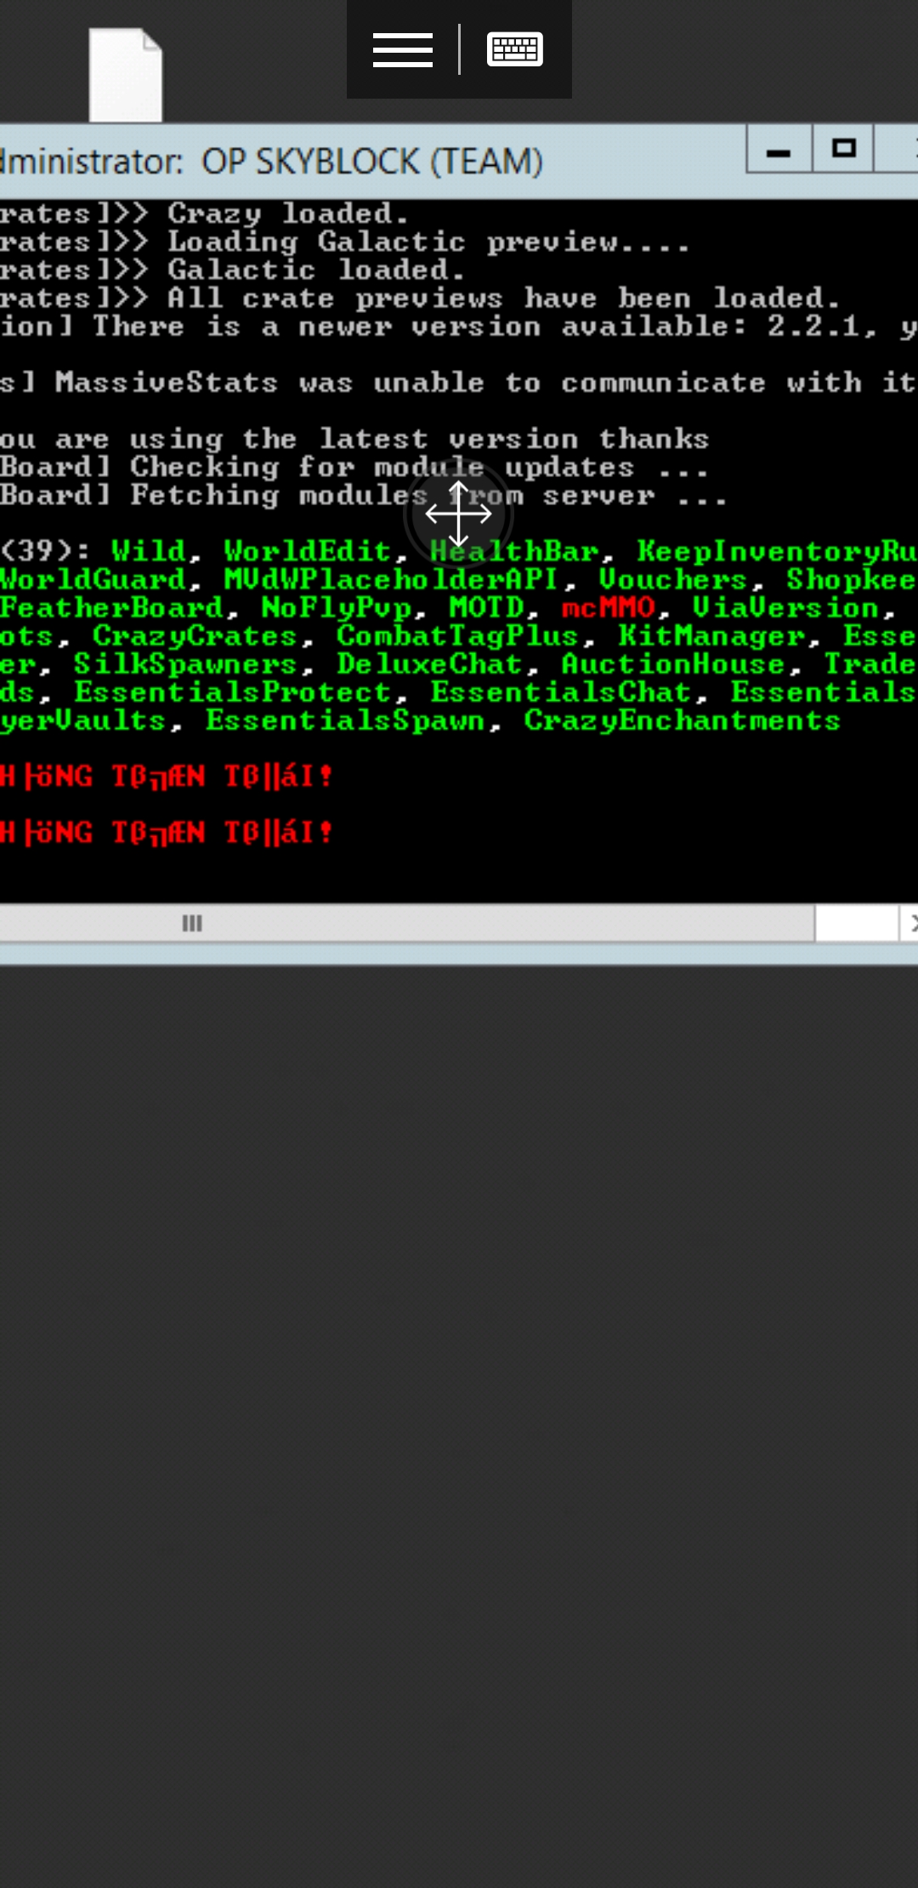Click the newer version available 2.2.1 line
The width and height of the screenshot is (918, 1888).
[459, 327]
